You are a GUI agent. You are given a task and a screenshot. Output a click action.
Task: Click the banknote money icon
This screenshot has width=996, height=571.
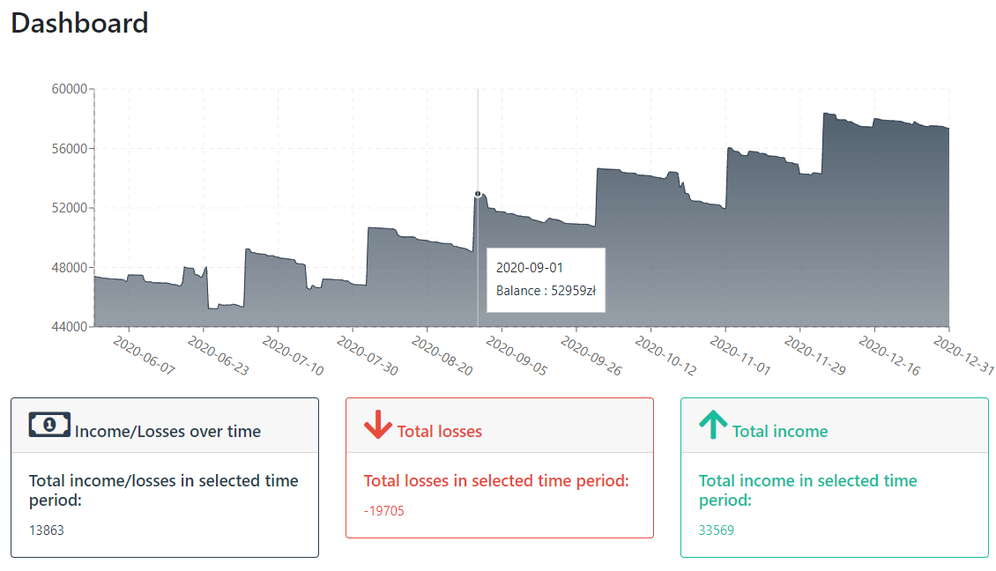click(49, 424)
